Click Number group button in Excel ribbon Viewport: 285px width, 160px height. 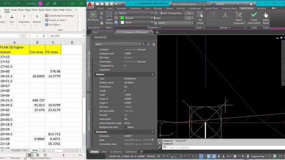click(x=37, y=20)
